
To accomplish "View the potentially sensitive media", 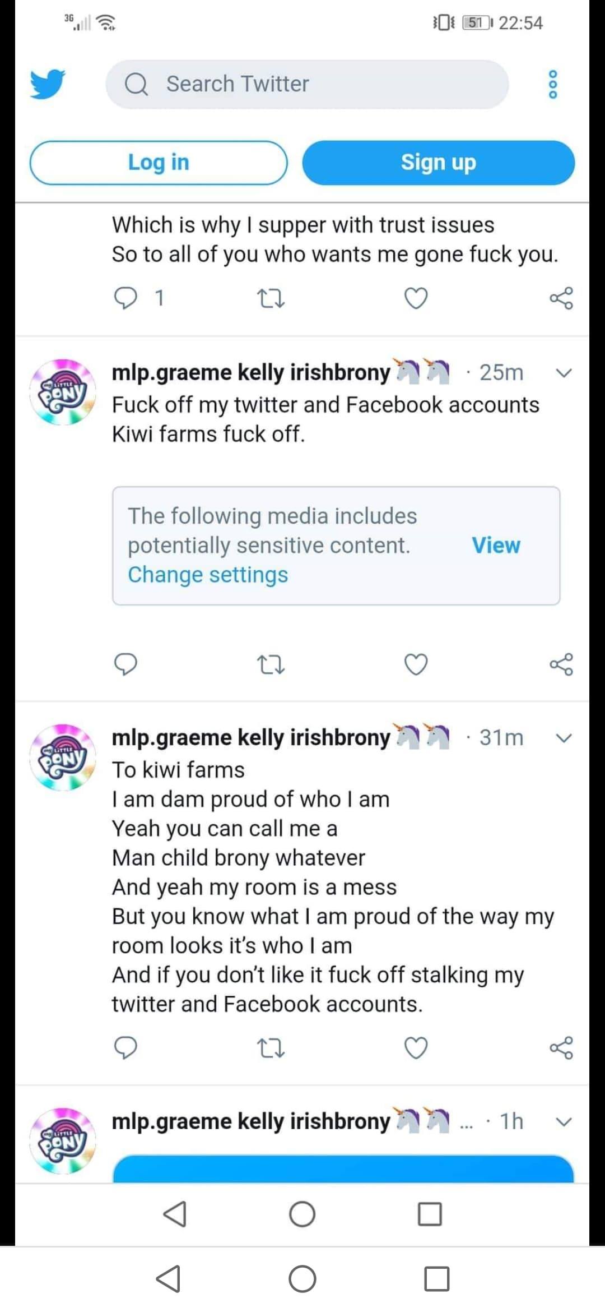I will (x=496, y=545).
